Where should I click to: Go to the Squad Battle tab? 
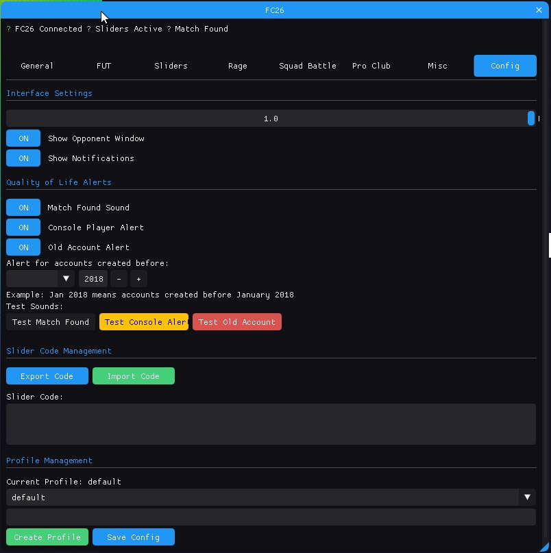(x=307, y=66)
